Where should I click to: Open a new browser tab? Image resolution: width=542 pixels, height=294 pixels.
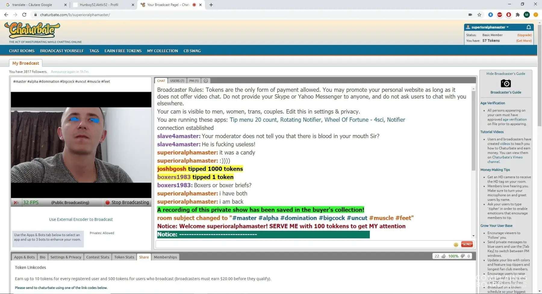211,5
